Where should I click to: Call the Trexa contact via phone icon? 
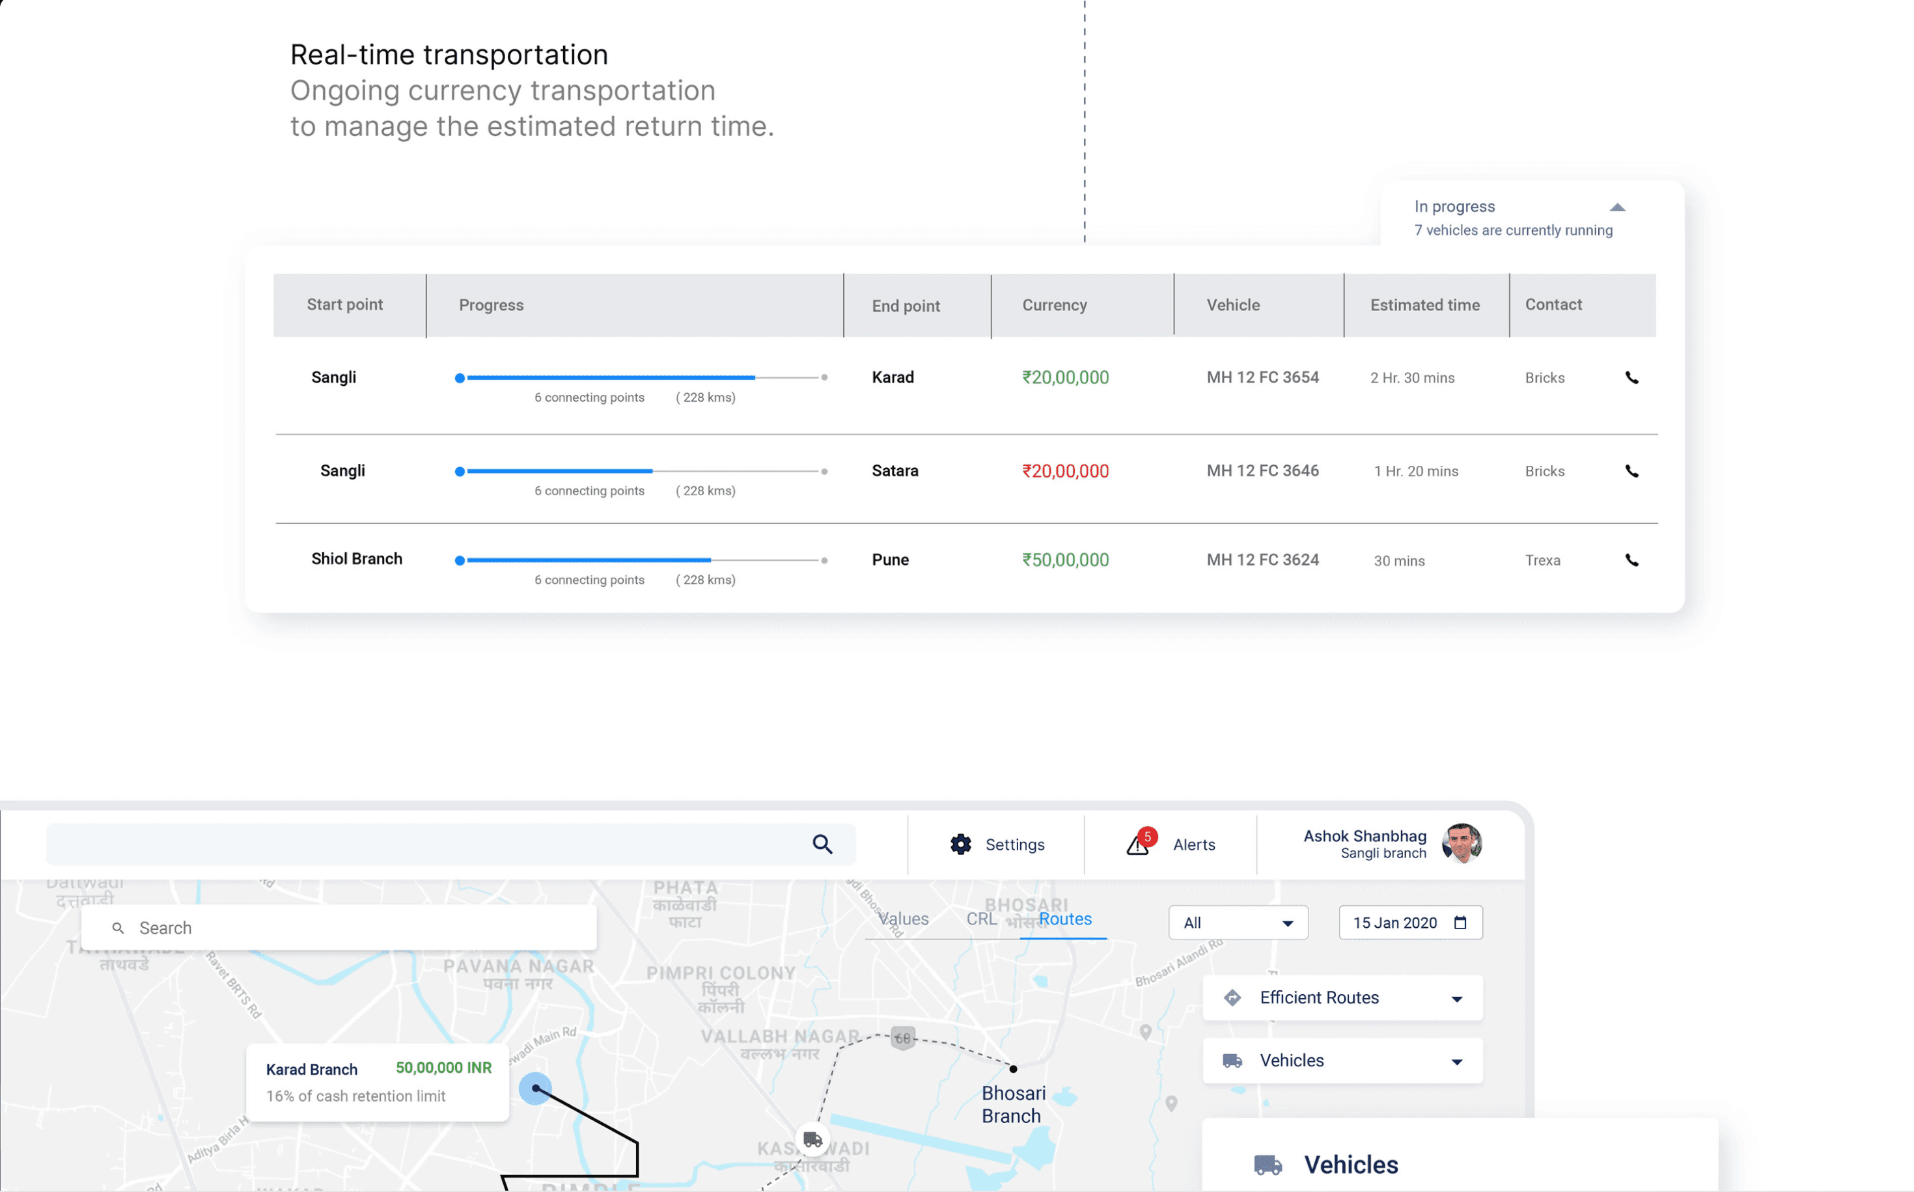point(1631,560)
